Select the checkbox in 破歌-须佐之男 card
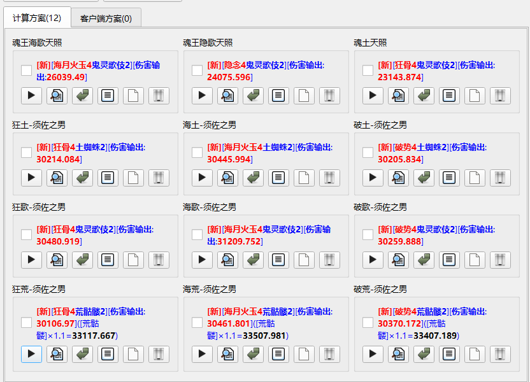530x382 pixels. pyautogui.click(x=368, y=234)
